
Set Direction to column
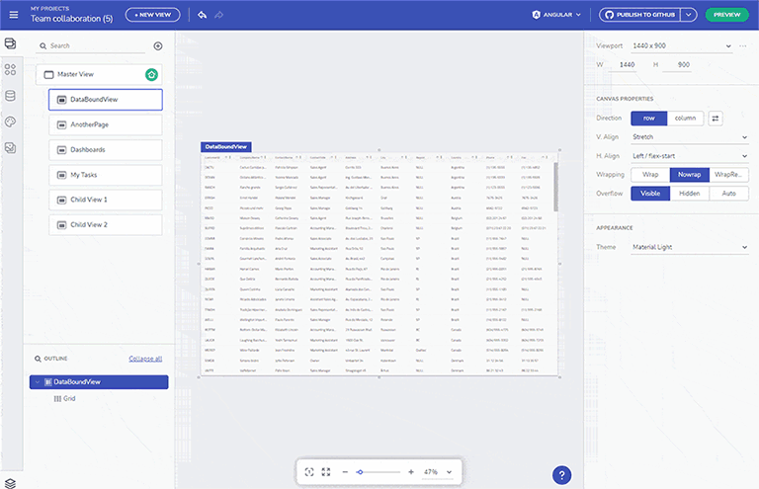[x=684, y=118]
